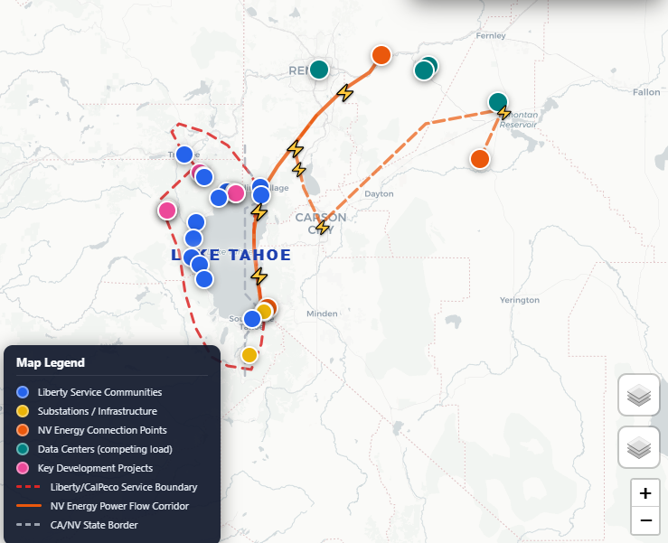Click the Data Centers (competing load) legend entry

[94, 449]
